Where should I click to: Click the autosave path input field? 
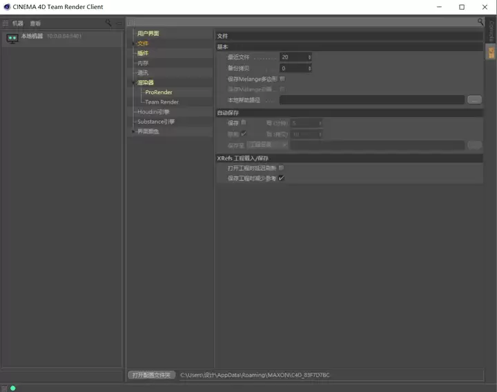378,145
